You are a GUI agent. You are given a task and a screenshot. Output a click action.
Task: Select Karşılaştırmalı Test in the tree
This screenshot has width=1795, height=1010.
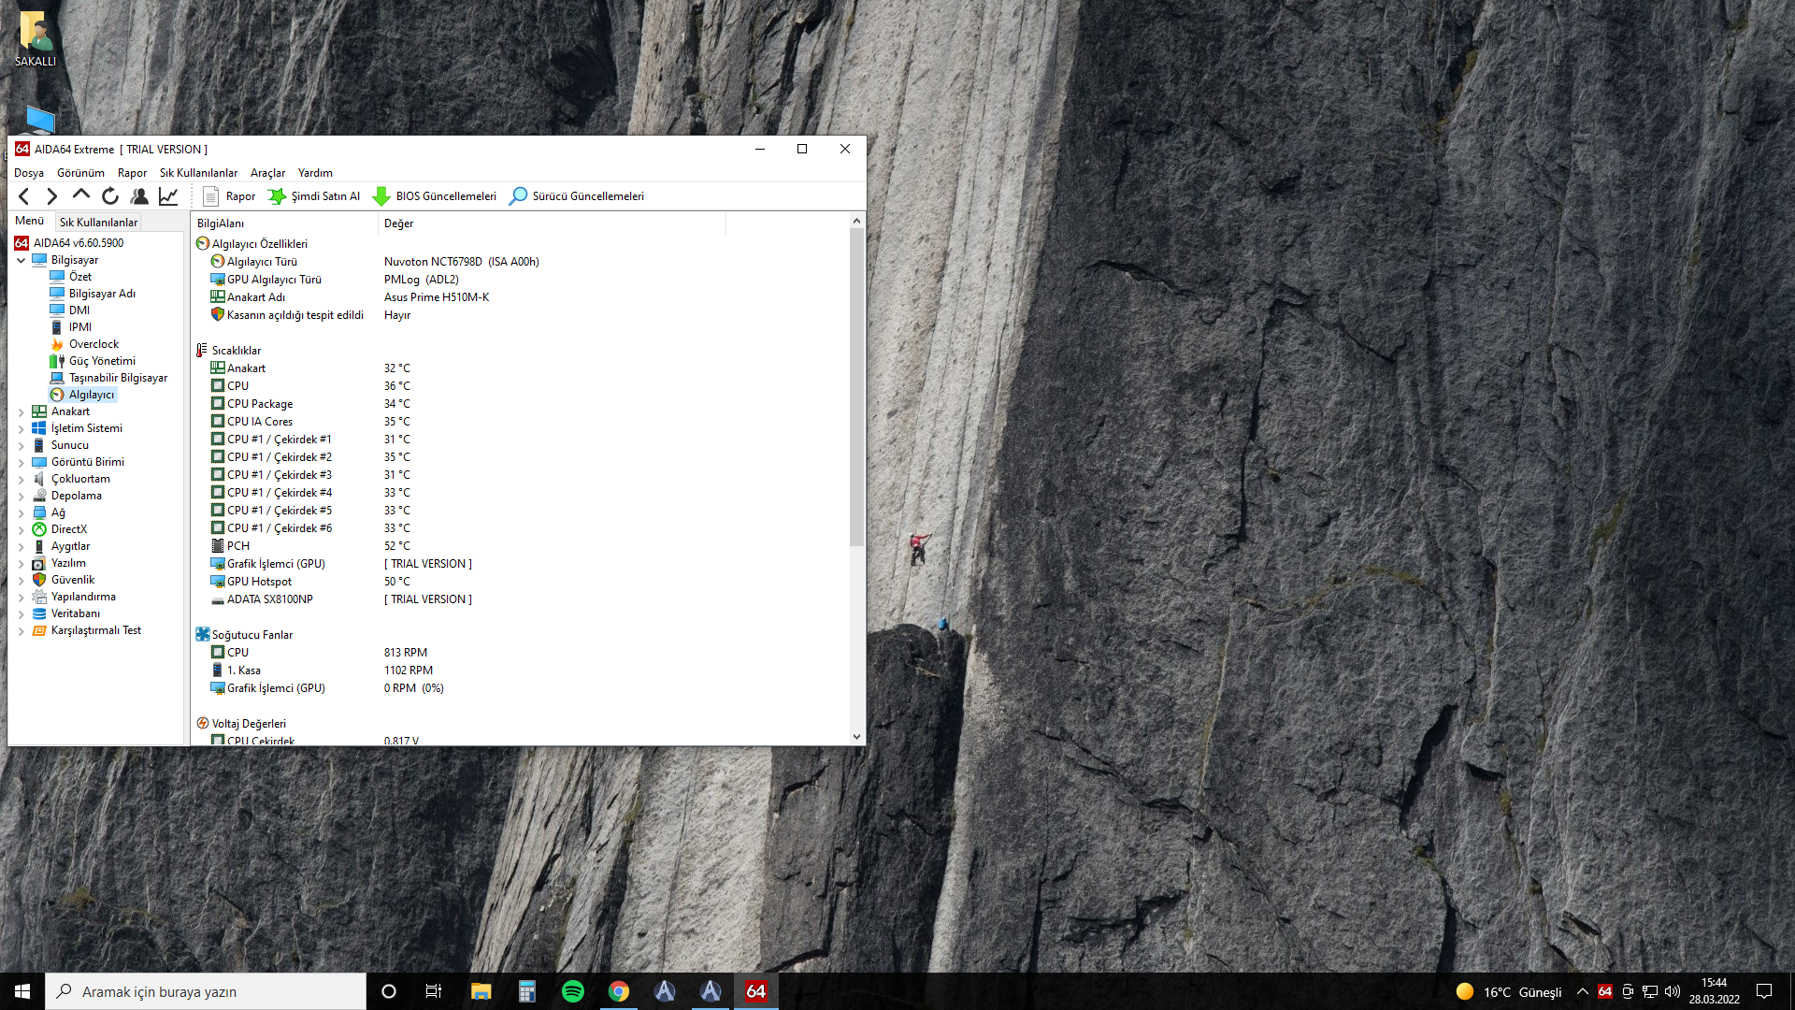coord(95,630)
